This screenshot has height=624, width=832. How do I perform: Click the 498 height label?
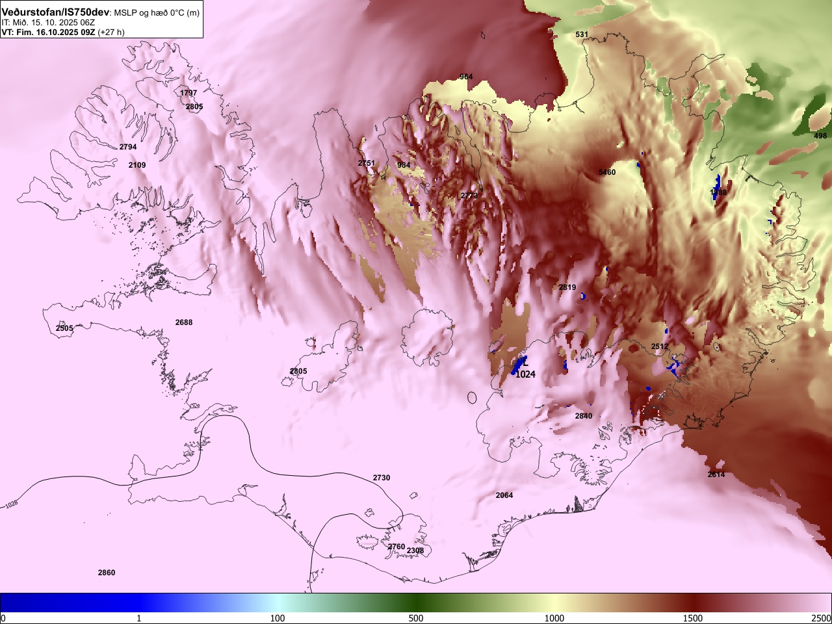tap(821, 136)
